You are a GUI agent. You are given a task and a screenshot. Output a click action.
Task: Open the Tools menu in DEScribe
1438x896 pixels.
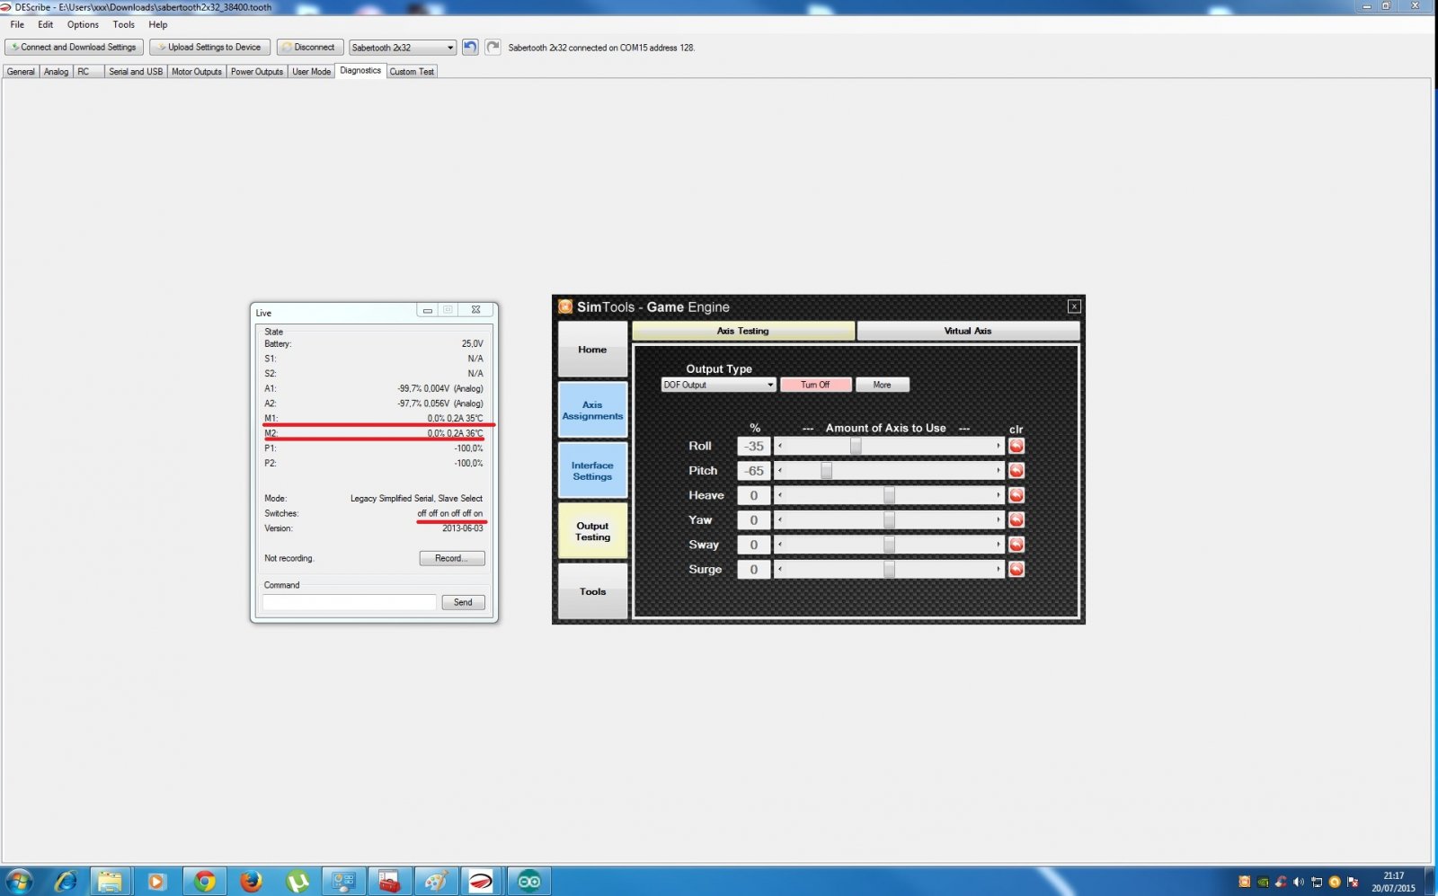(x=124, y=24)
